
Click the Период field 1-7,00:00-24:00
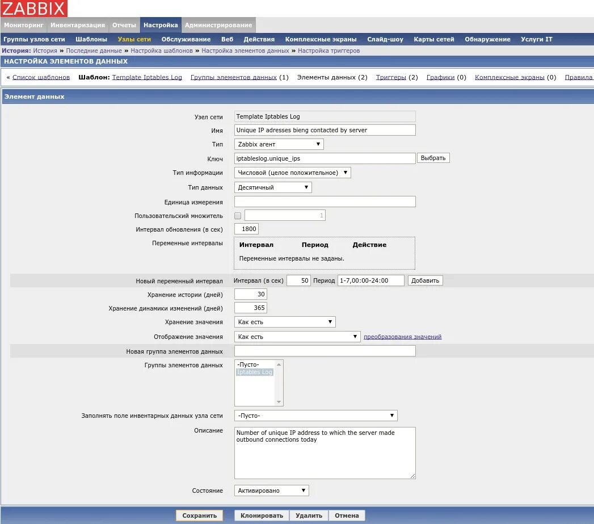point(371,280)
